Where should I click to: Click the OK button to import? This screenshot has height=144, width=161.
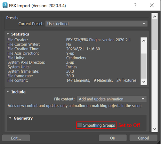click(x=113, y=138)
